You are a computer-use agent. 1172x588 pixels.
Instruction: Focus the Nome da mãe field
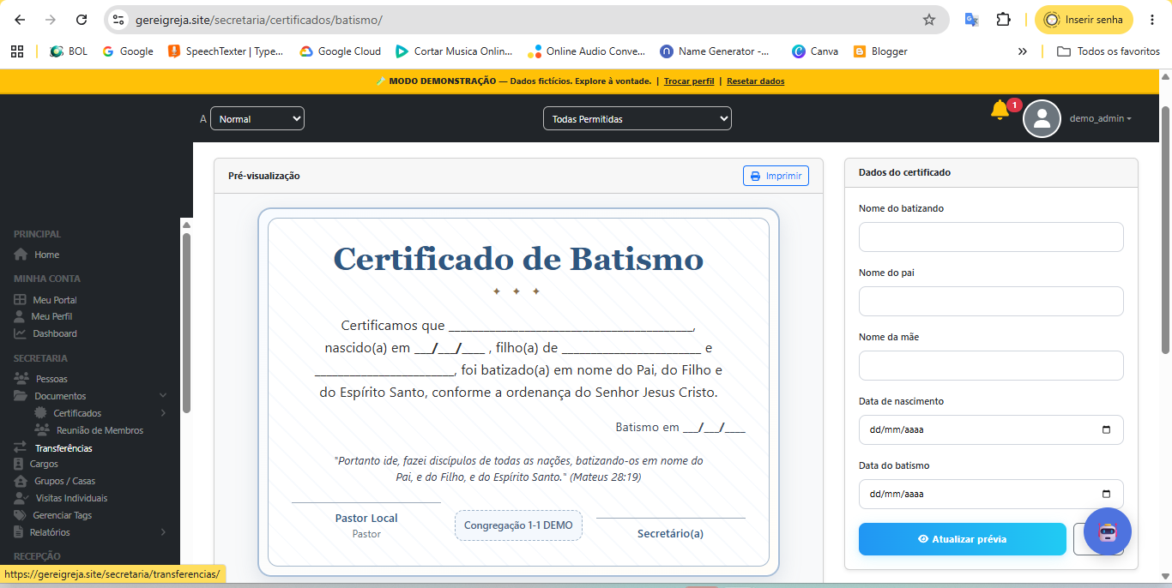991,366
